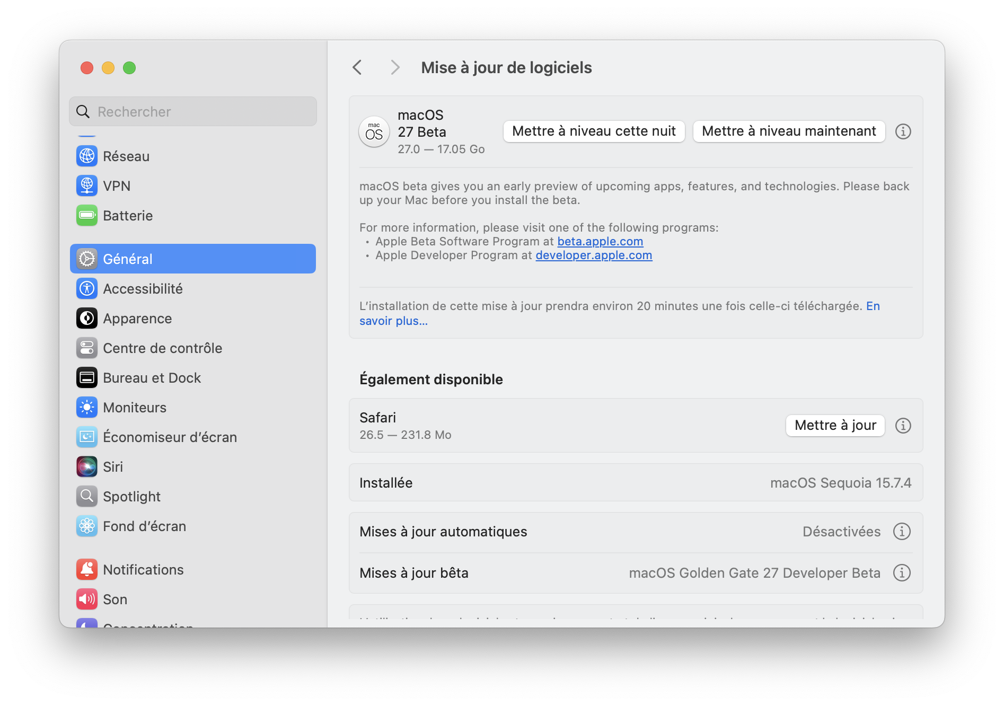Select Réseau in the sidebar
This screenshot has height=706, width=1004.
(193, 156)
